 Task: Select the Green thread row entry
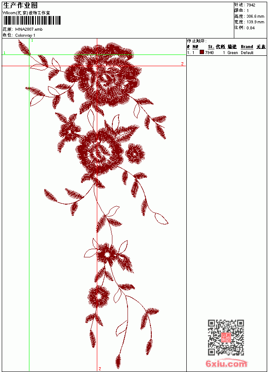[x=233, y=53]
